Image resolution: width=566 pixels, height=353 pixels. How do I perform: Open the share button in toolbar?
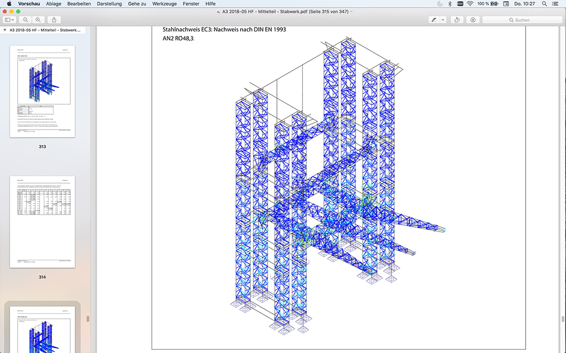[x=54, y=20]
